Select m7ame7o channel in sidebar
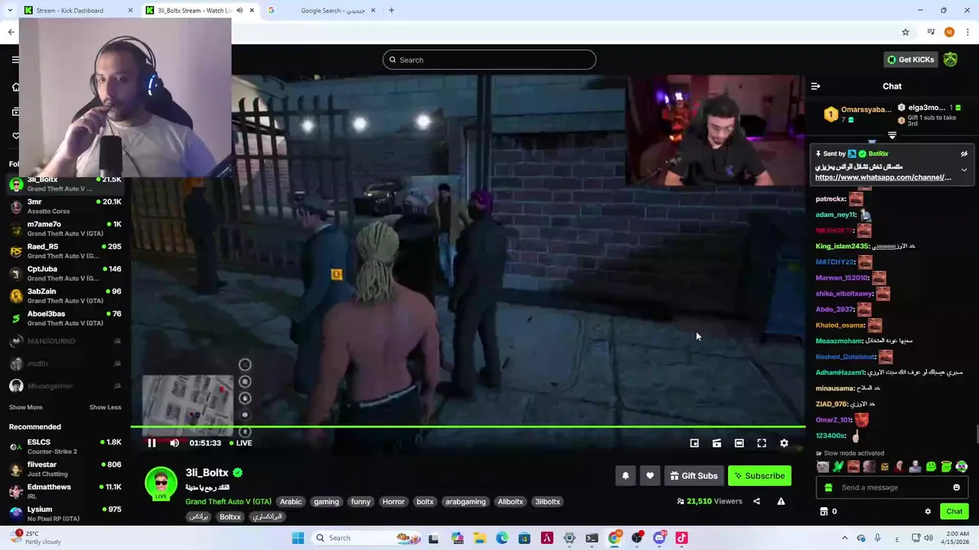Image resolution: width=979 pixels, height=550 pixels. click(65, 228)
